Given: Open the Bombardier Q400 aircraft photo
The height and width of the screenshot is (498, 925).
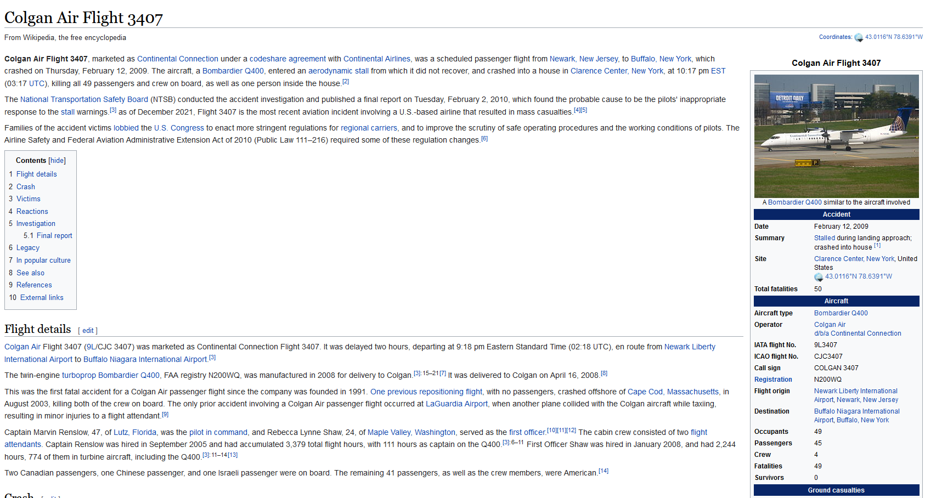Looking at the screenshot, I should pyautogui.click(x=836, y=136).
